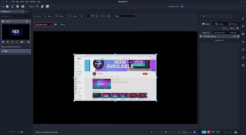Open the Settings menu

click(x=33, y=2)
